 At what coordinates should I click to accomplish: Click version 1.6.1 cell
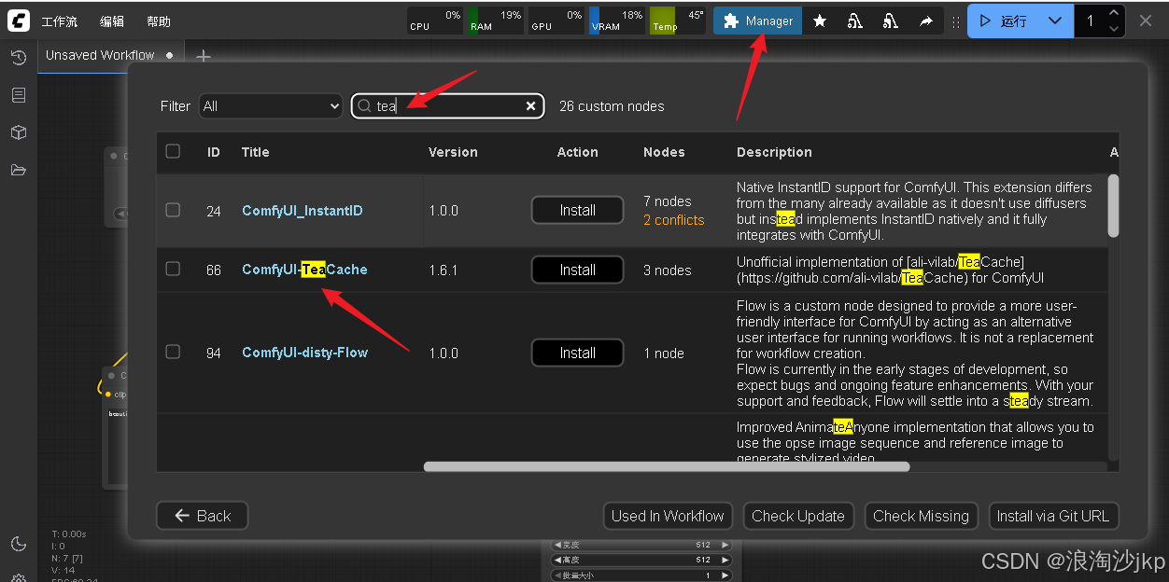(444, 270)
